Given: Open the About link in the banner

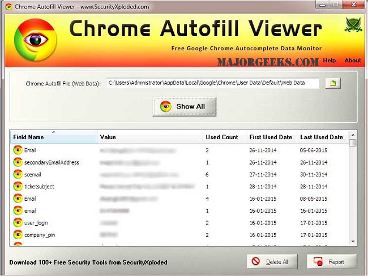Looking at the screenshot, I should pyautogui.click(x=353, y=61).
